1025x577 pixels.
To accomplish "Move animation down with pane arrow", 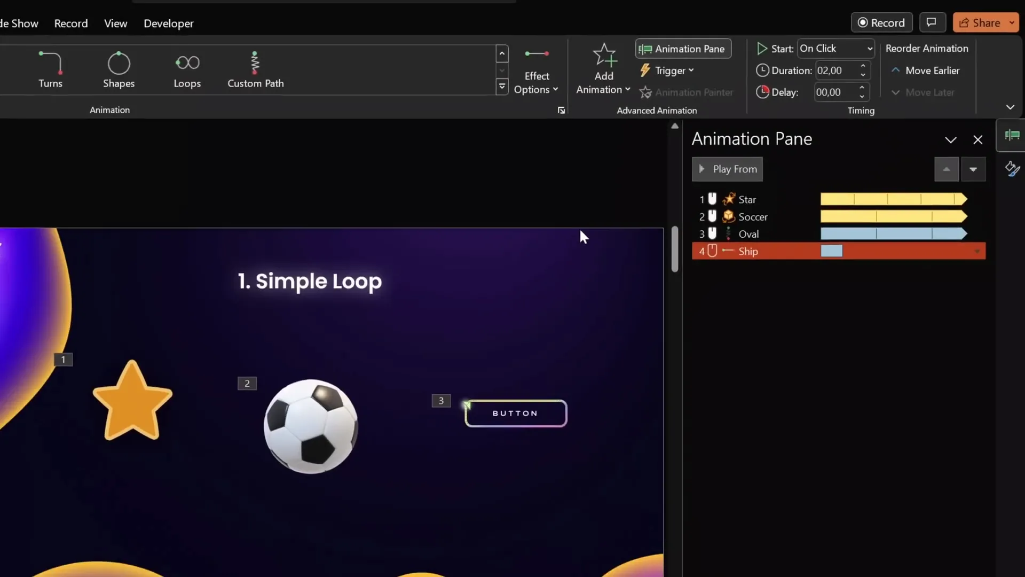I will tap(973, 169).
